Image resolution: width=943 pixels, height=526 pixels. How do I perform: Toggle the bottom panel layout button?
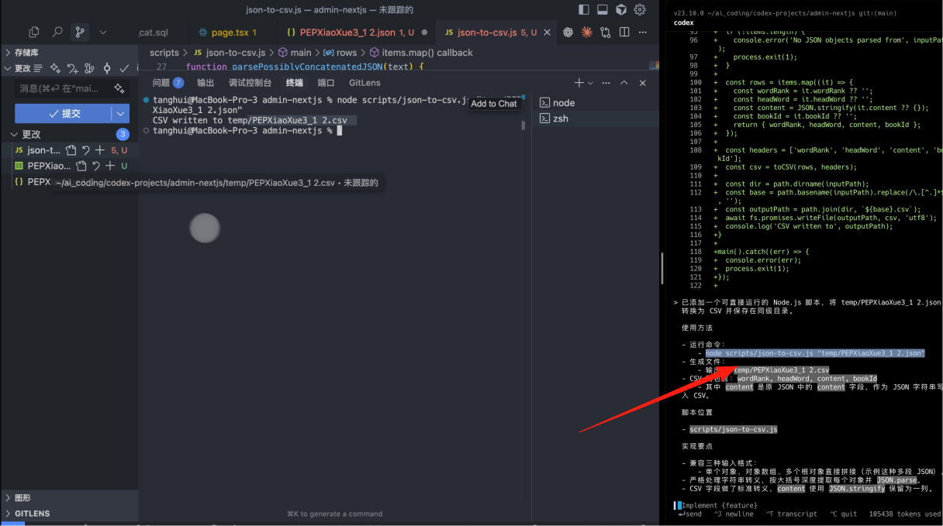[x=603, y=9]
